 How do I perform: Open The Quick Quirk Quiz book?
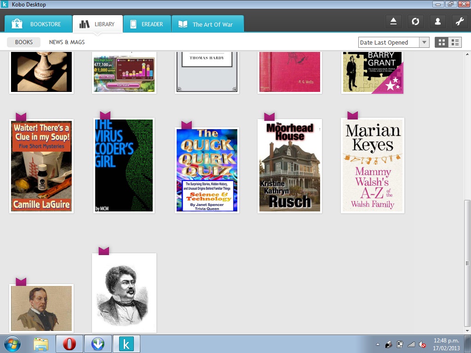point(207,170)
